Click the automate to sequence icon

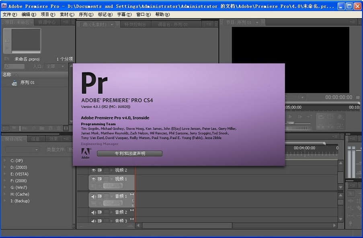(x=25, y=128)
